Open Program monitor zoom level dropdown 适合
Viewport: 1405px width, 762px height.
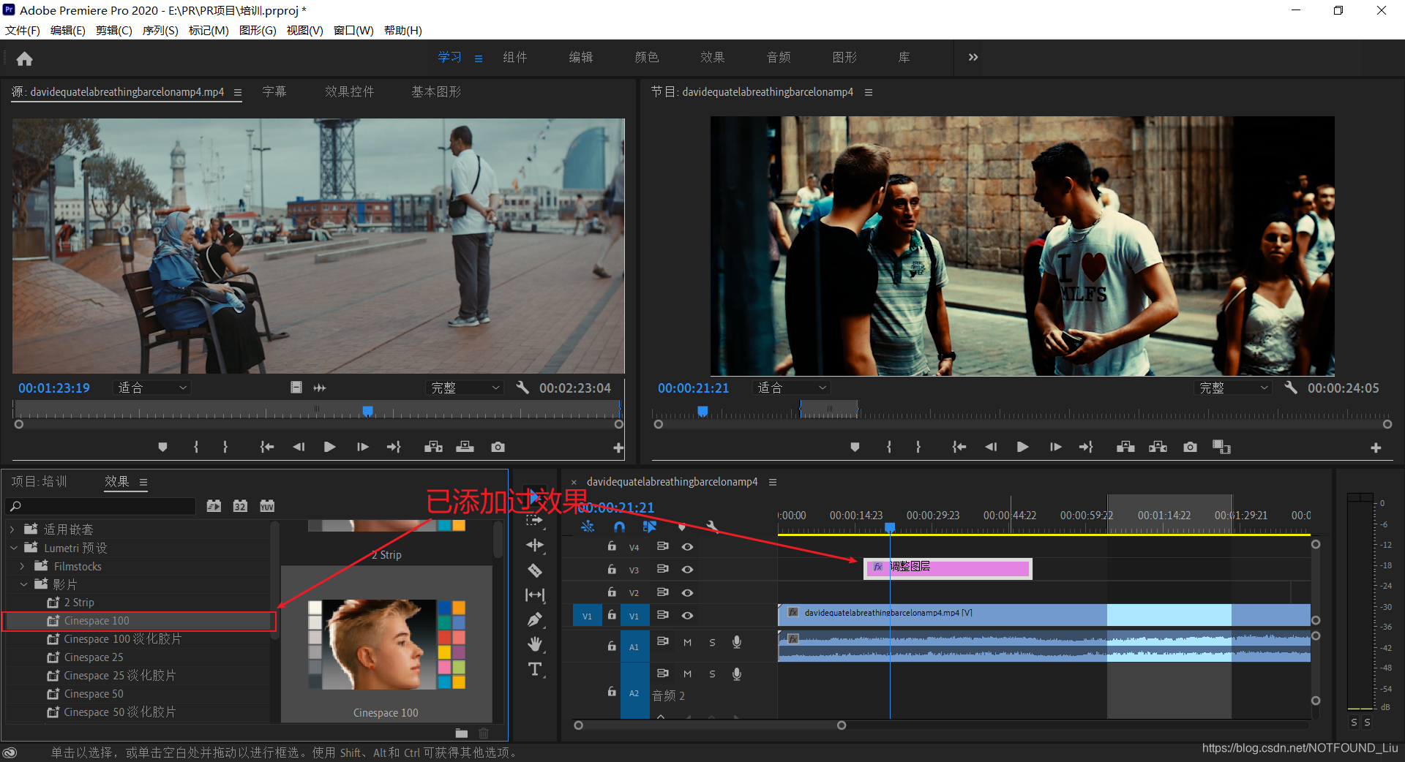[x=791, y=388]
